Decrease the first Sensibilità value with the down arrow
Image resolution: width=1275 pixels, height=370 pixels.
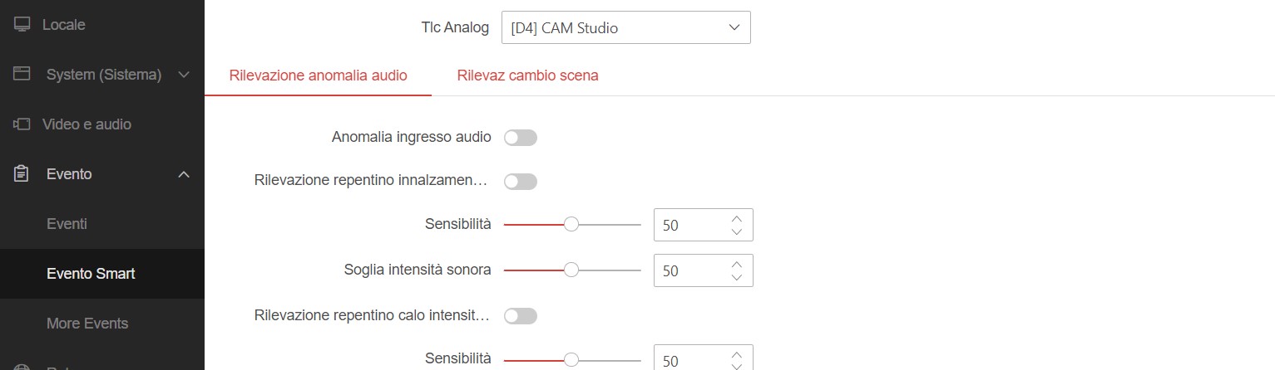[736, 232]
